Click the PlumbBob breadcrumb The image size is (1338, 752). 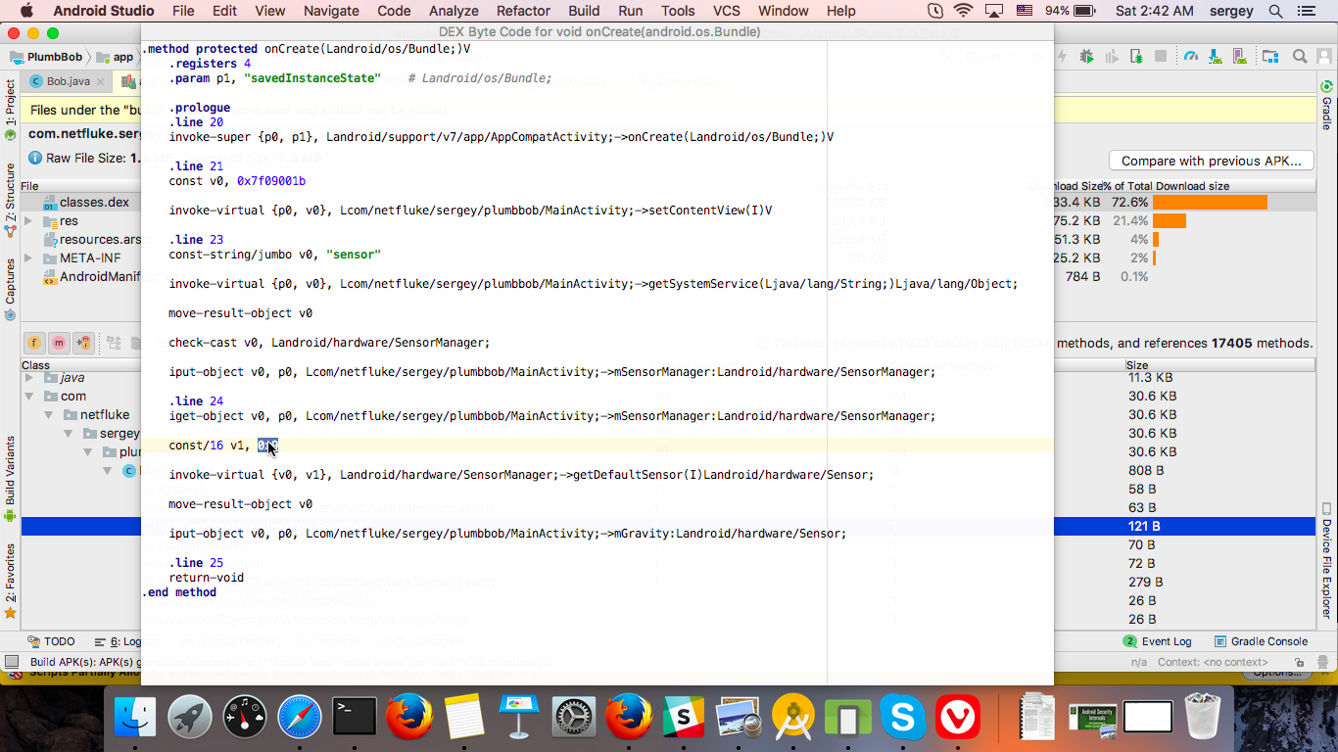click(48, 57)
